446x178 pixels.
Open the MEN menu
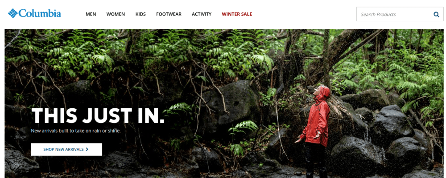tap(91, 14)
